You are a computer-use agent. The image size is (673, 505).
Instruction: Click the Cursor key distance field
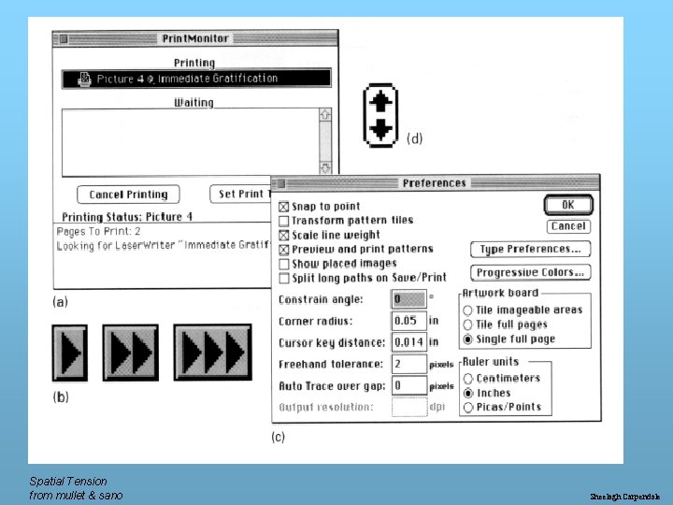coord(409,342)
